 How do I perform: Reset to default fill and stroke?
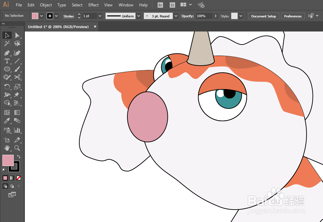pos(4,170)
